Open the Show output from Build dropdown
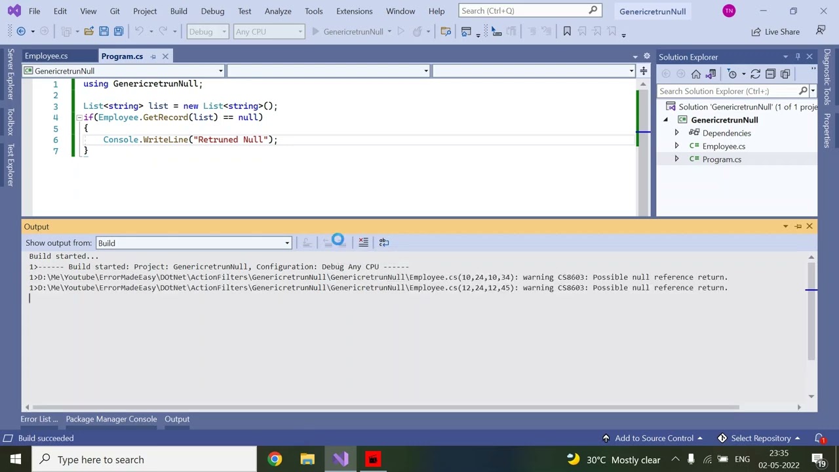839x472 pixels. pyautogui.click(x=193, y=243)
